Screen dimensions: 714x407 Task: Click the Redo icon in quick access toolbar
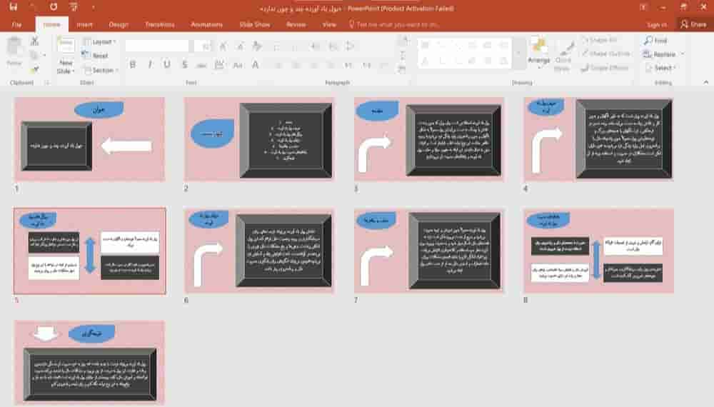(x=54, y=7)
